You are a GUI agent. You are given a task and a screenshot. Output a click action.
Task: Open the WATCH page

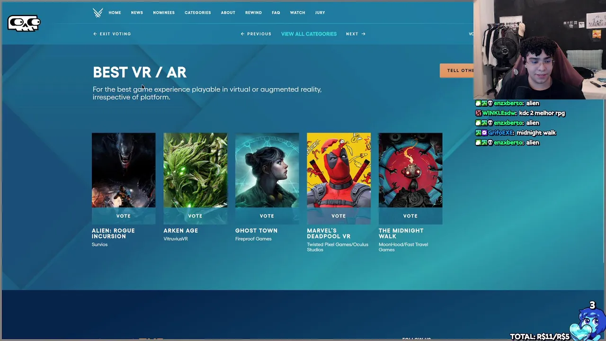pos(297,13)
